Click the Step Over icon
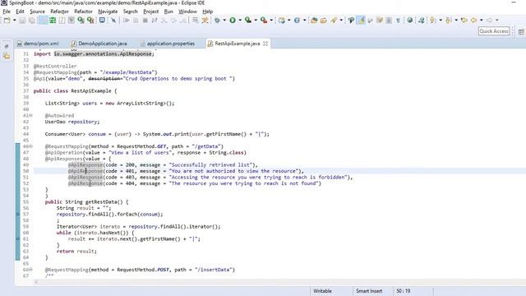Image resolution: width=526 pixels, height=296 pixels. pyautogui.click(x=173, y=21)
